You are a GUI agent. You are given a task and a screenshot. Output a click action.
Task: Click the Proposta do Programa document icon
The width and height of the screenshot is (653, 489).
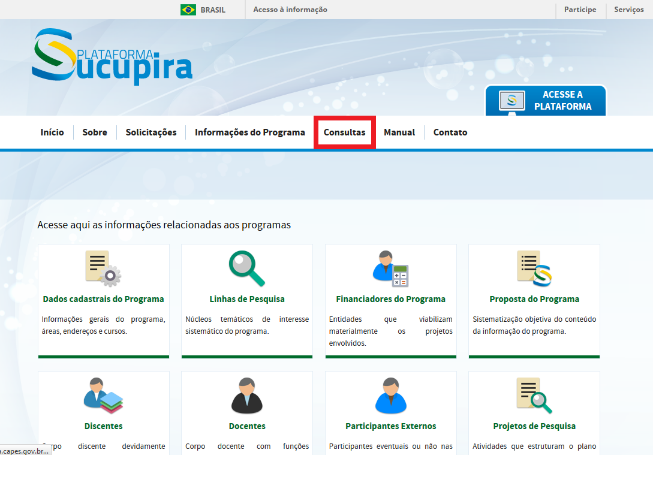[534, 268]
